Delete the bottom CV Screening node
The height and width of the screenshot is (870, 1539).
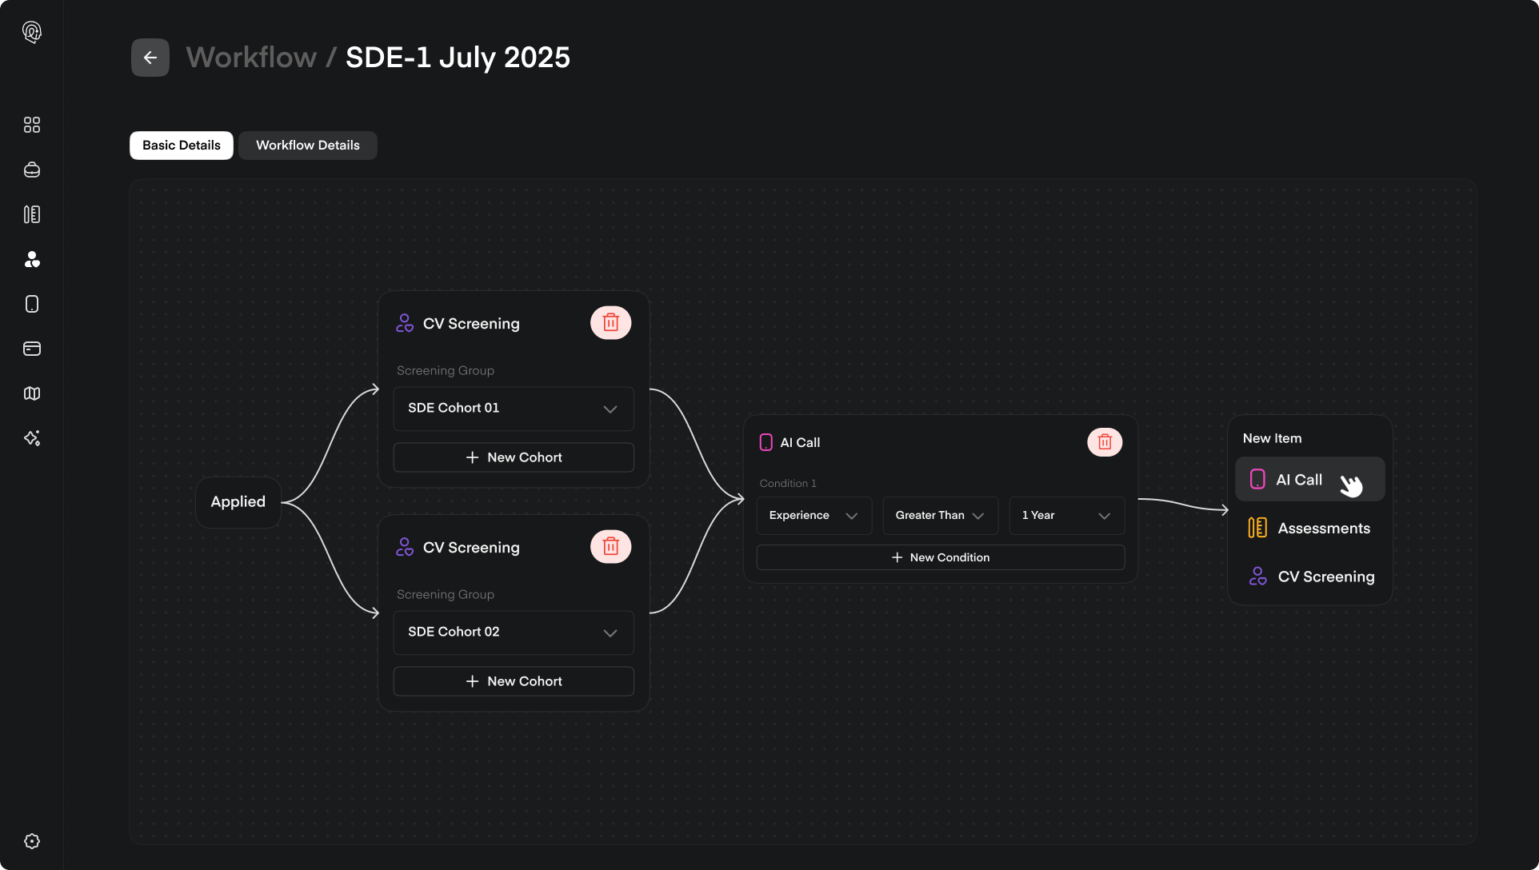tap(610, 547)
